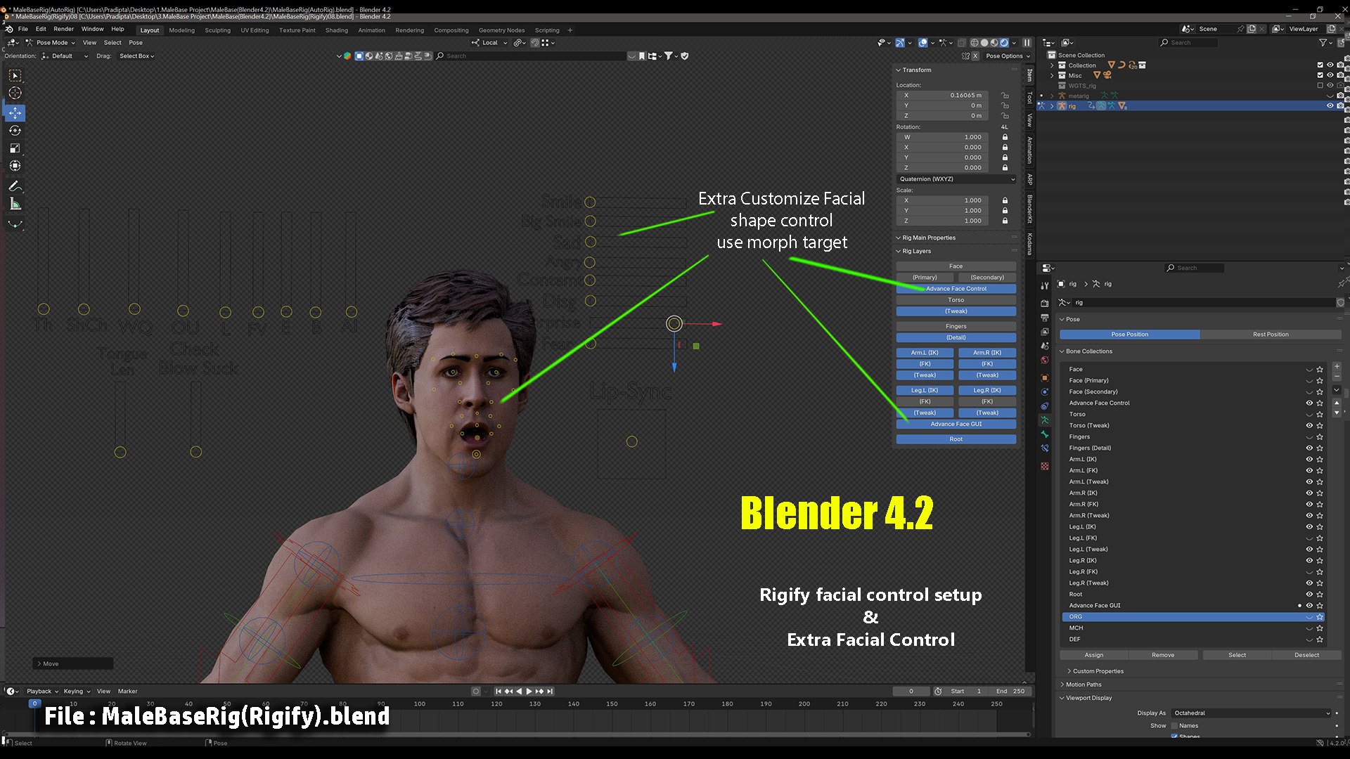Click the Advance Face GUI rig layer button

[x=956, y=424]
